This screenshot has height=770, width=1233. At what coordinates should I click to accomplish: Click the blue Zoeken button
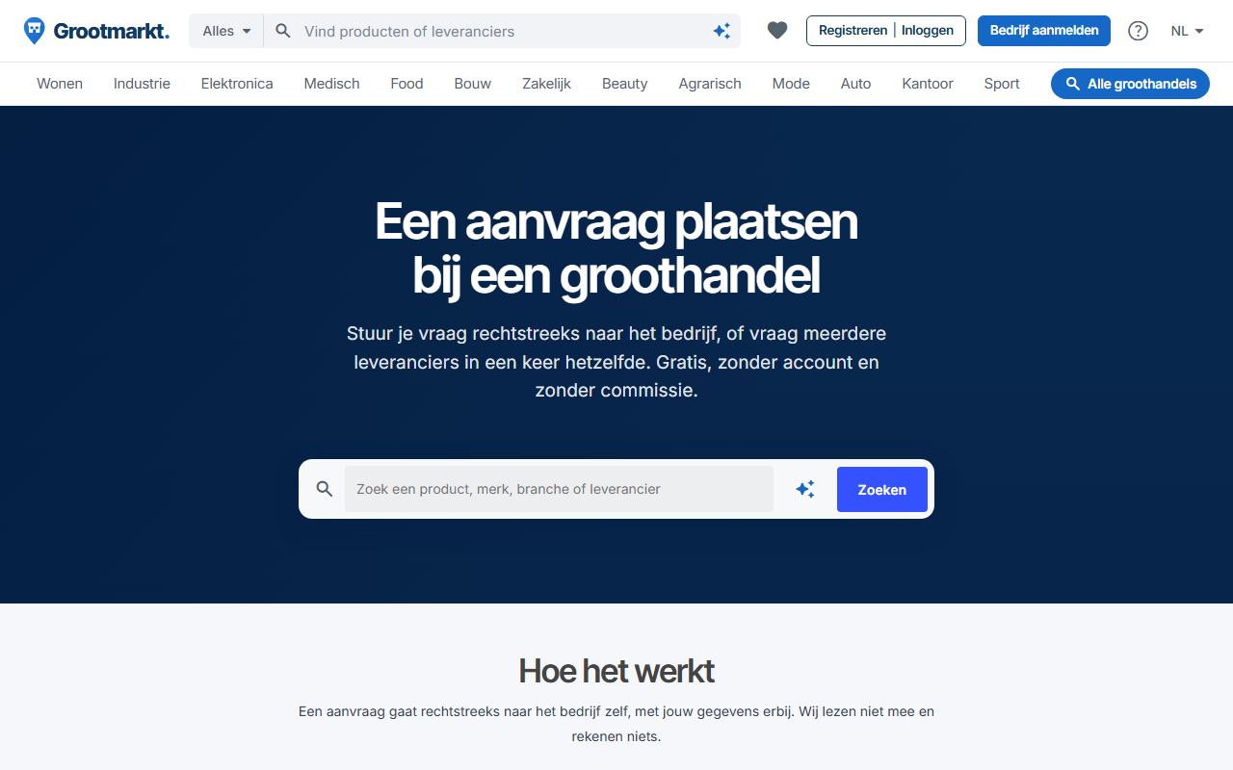[x=882, y=489]
